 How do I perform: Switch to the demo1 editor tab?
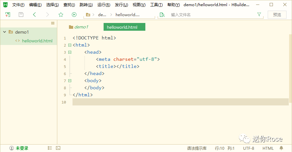pyautogui.click(x=79, y=27)
